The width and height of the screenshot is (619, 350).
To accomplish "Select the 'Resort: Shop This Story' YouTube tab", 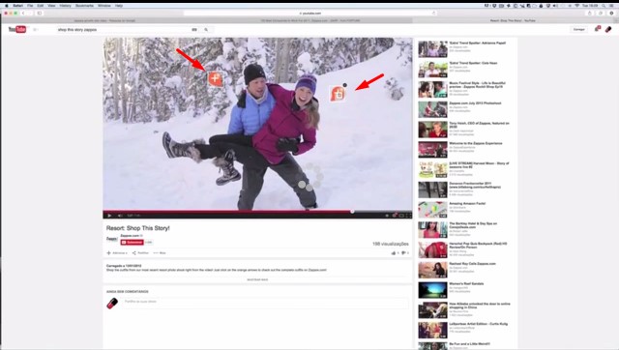I will click(514, 20).
